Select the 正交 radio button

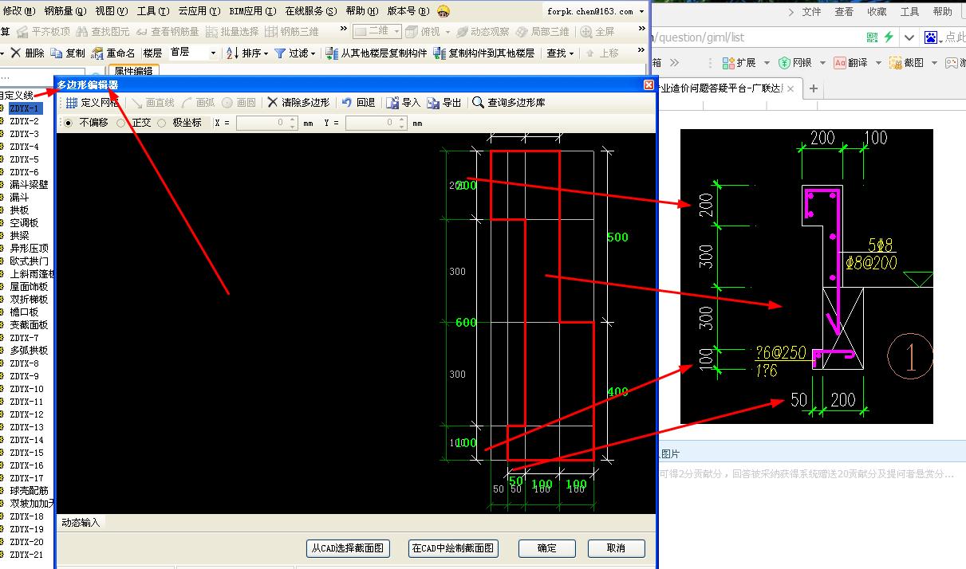coord(121,123)
